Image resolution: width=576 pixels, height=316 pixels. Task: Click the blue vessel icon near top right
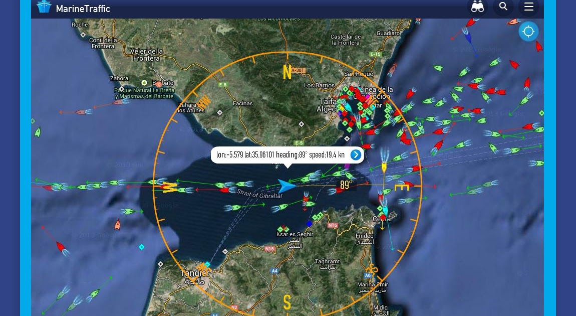pyautogui.click(x=468, y=38)
